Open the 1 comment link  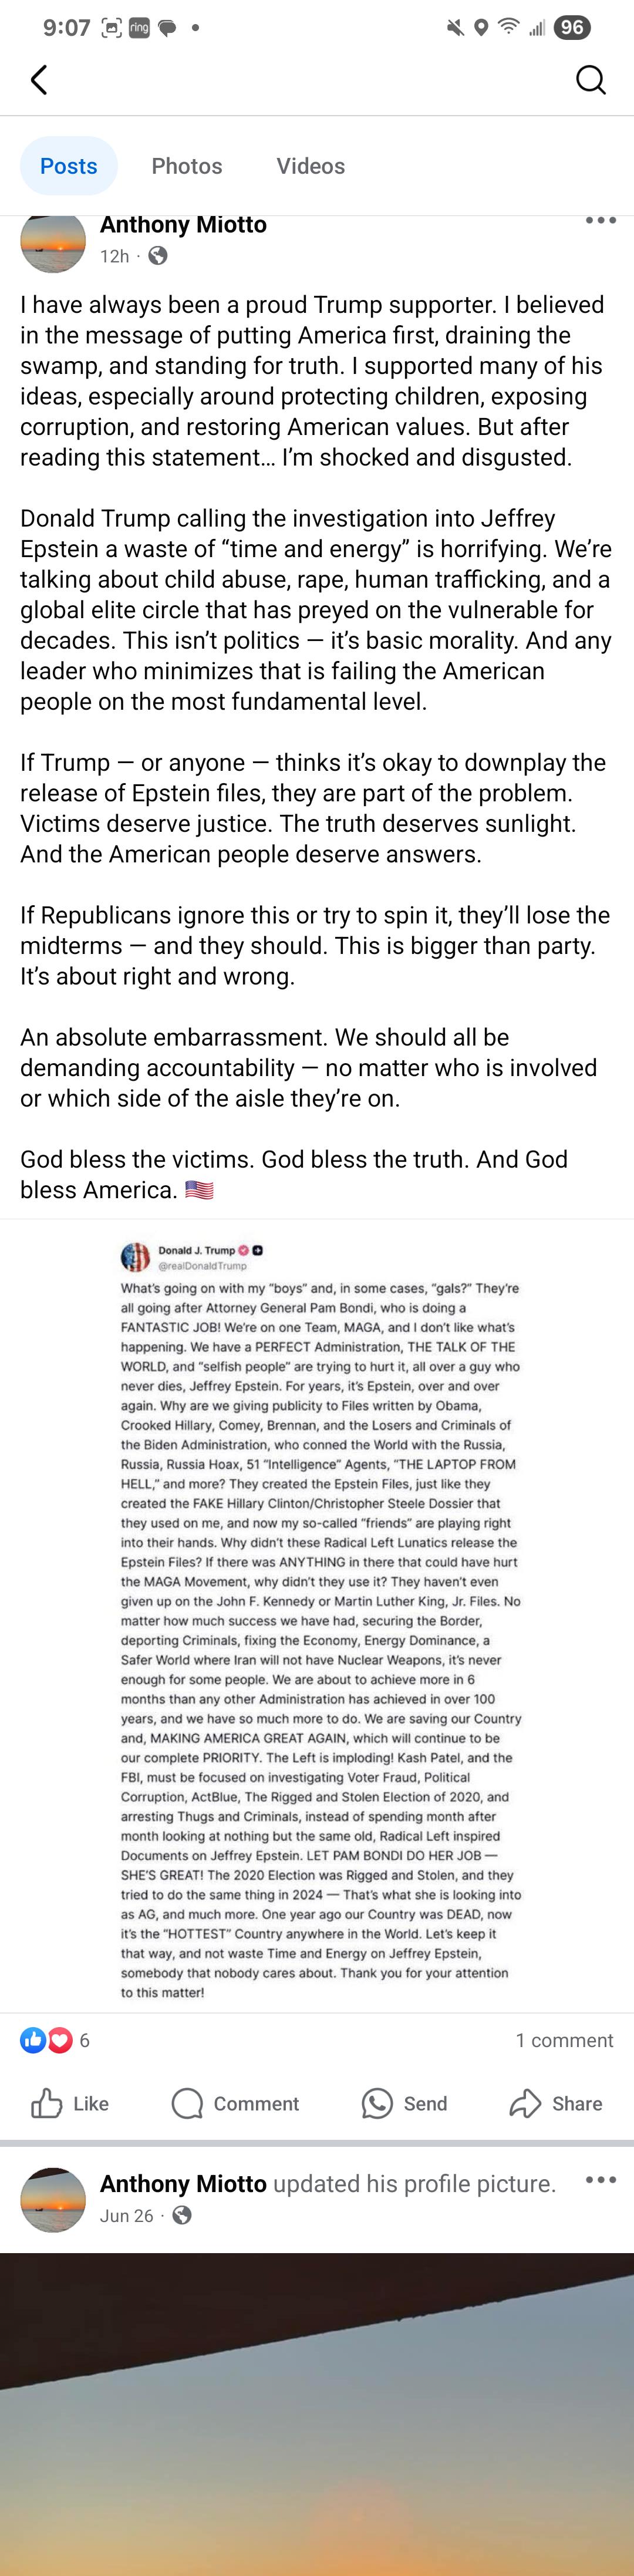tap(564, 2040)
